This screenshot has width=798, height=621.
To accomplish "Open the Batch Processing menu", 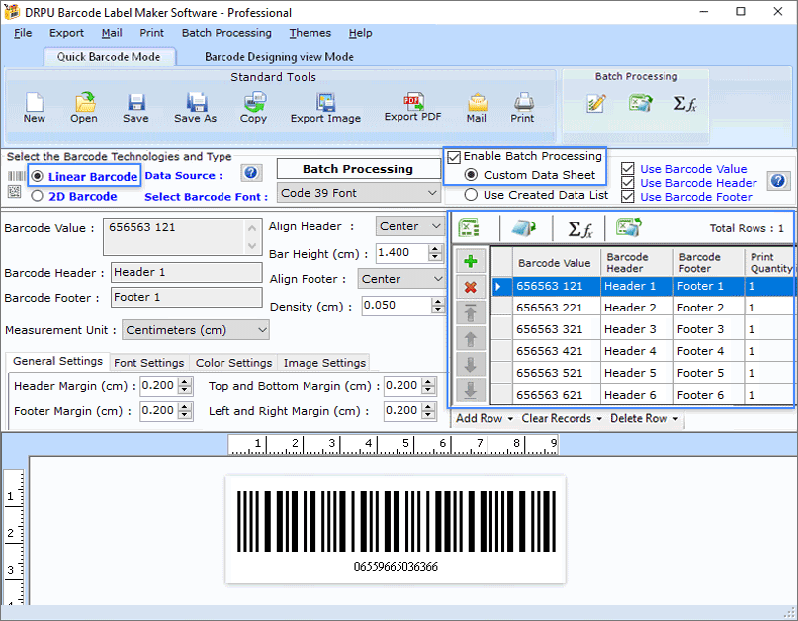I will (226, 33).
